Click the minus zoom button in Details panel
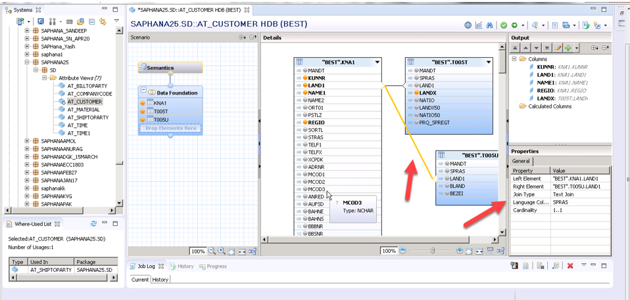Screen dimensions: 630x300 [x=402, y=251]
